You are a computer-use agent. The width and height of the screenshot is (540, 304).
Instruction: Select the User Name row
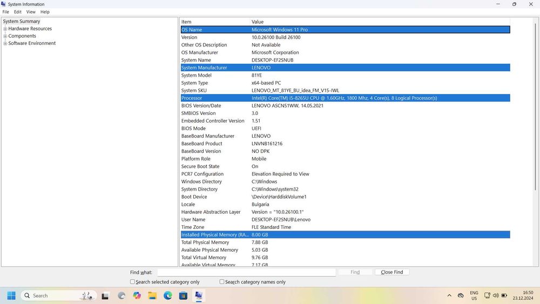tap(345, 219)
